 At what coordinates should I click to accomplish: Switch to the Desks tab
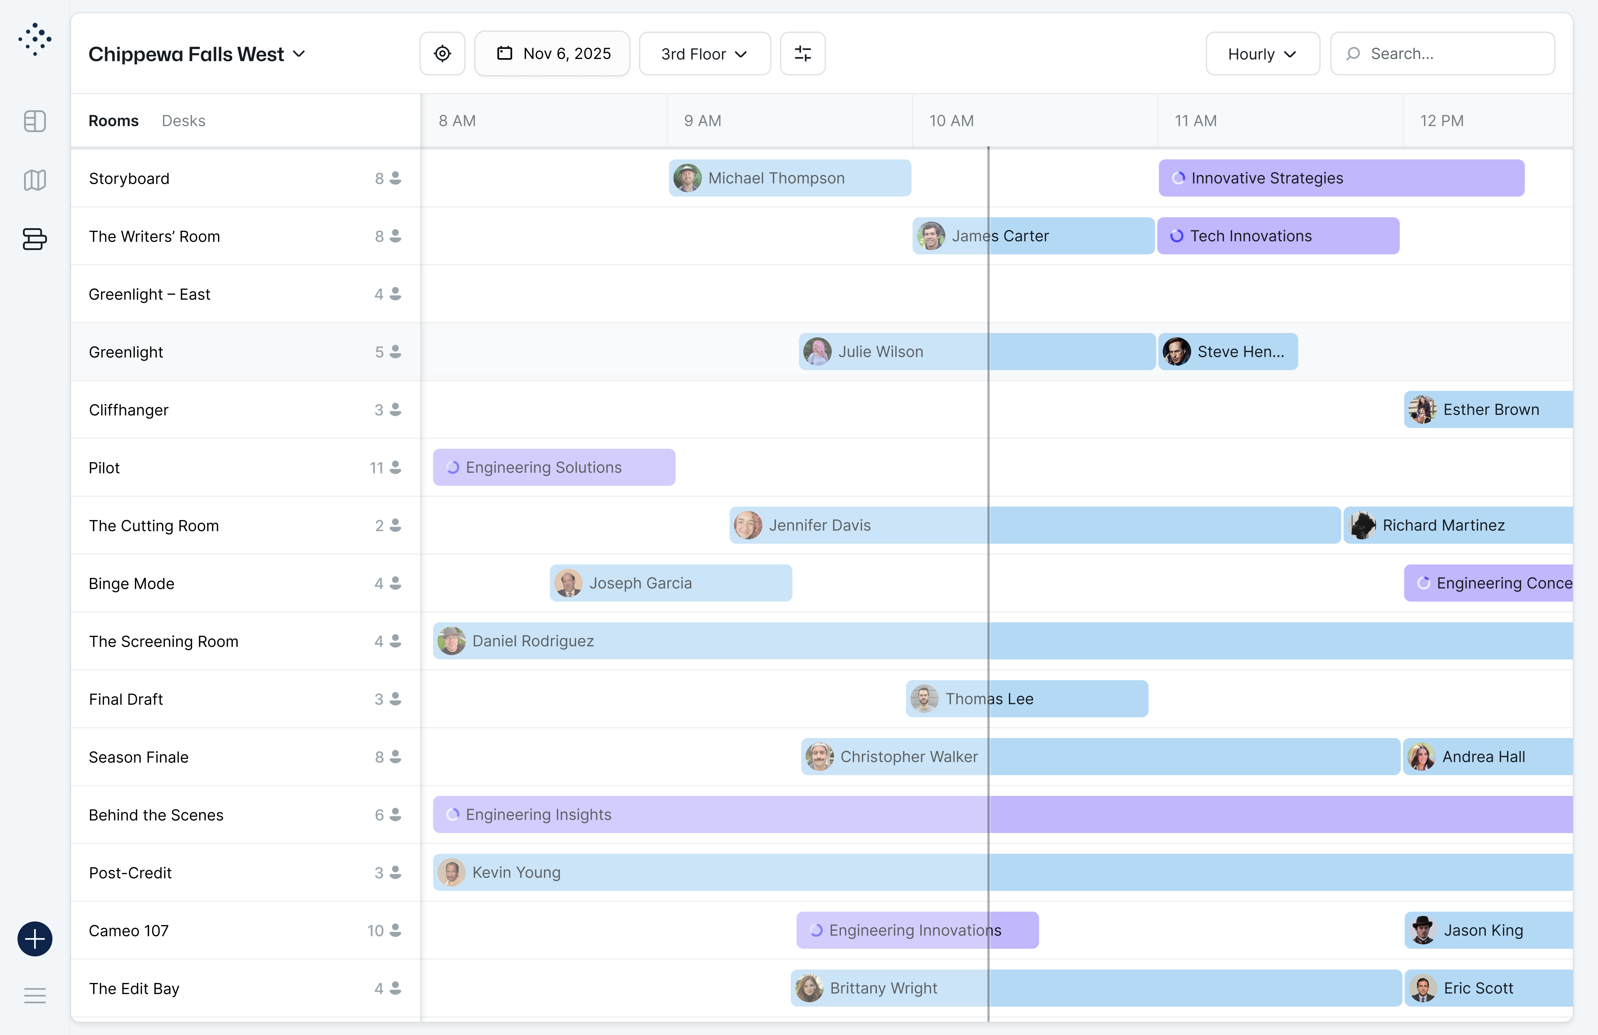click(184, 121)
